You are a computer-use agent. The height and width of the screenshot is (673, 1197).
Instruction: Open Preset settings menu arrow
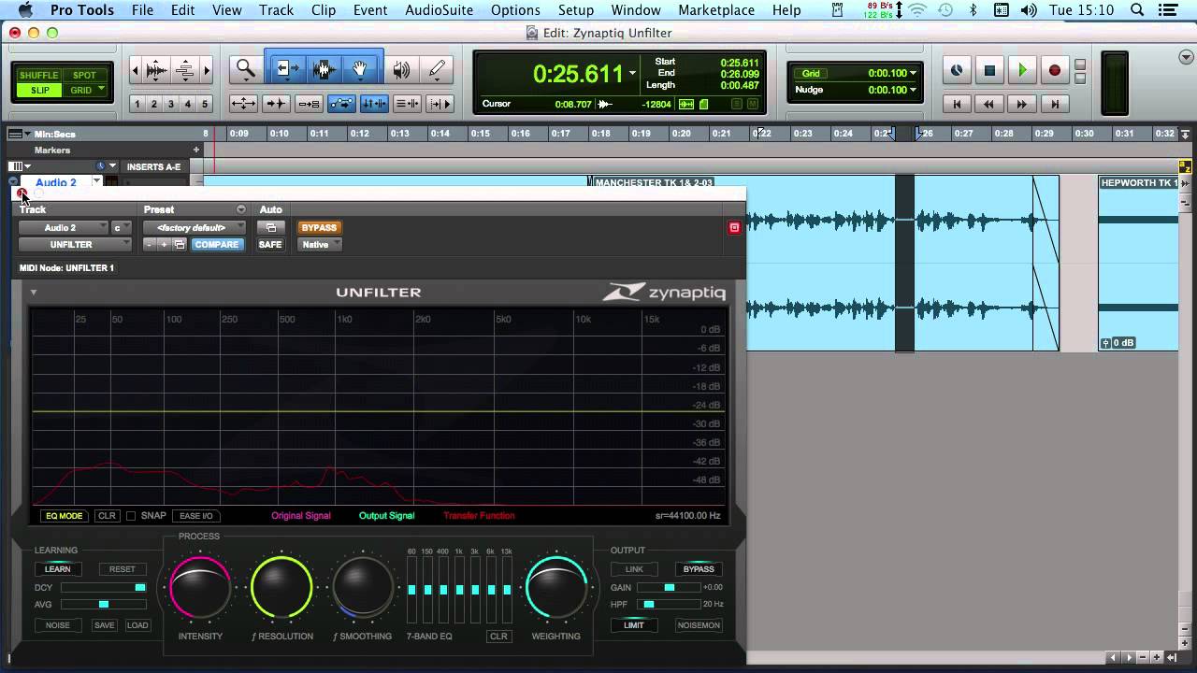(x=241, y=209)
